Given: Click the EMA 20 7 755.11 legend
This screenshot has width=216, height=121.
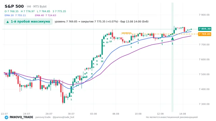Looking at the screenshot, I should (x=15, y=15).
